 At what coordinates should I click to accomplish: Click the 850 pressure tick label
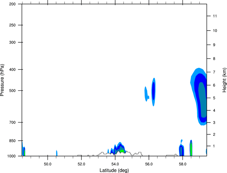click(x=12, y=141)
